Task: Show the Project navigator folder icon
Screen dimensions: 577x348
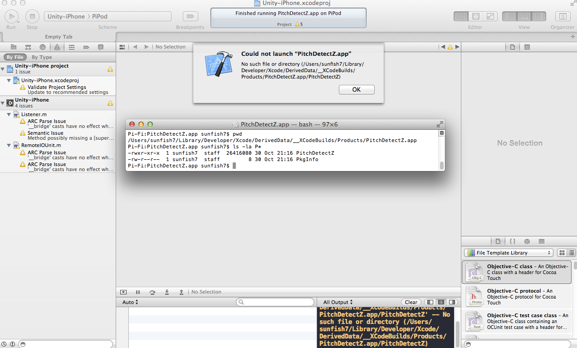Action: coord(14,47)
